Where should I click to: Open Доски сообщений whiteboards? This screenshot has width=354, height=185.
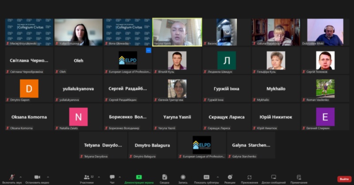(273, 177)
